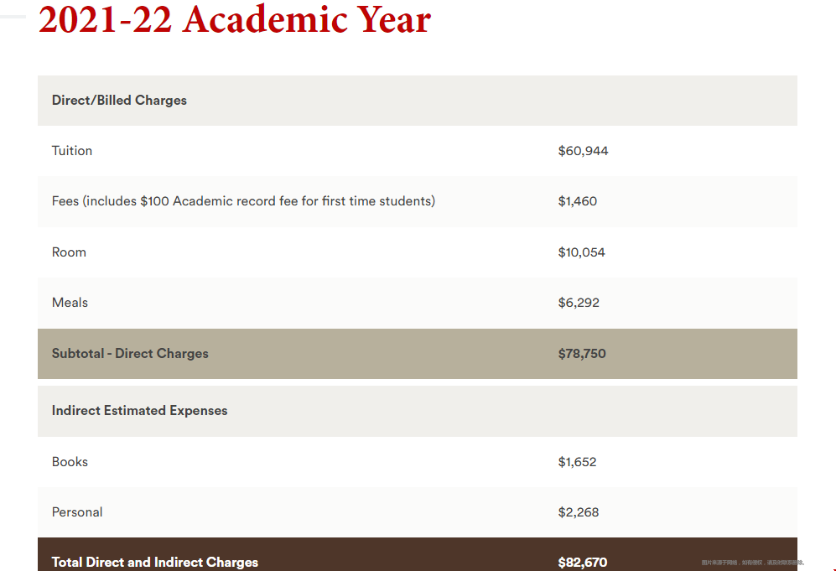
Task: Click the Personal row label
Action: click(x=77, y=511)
